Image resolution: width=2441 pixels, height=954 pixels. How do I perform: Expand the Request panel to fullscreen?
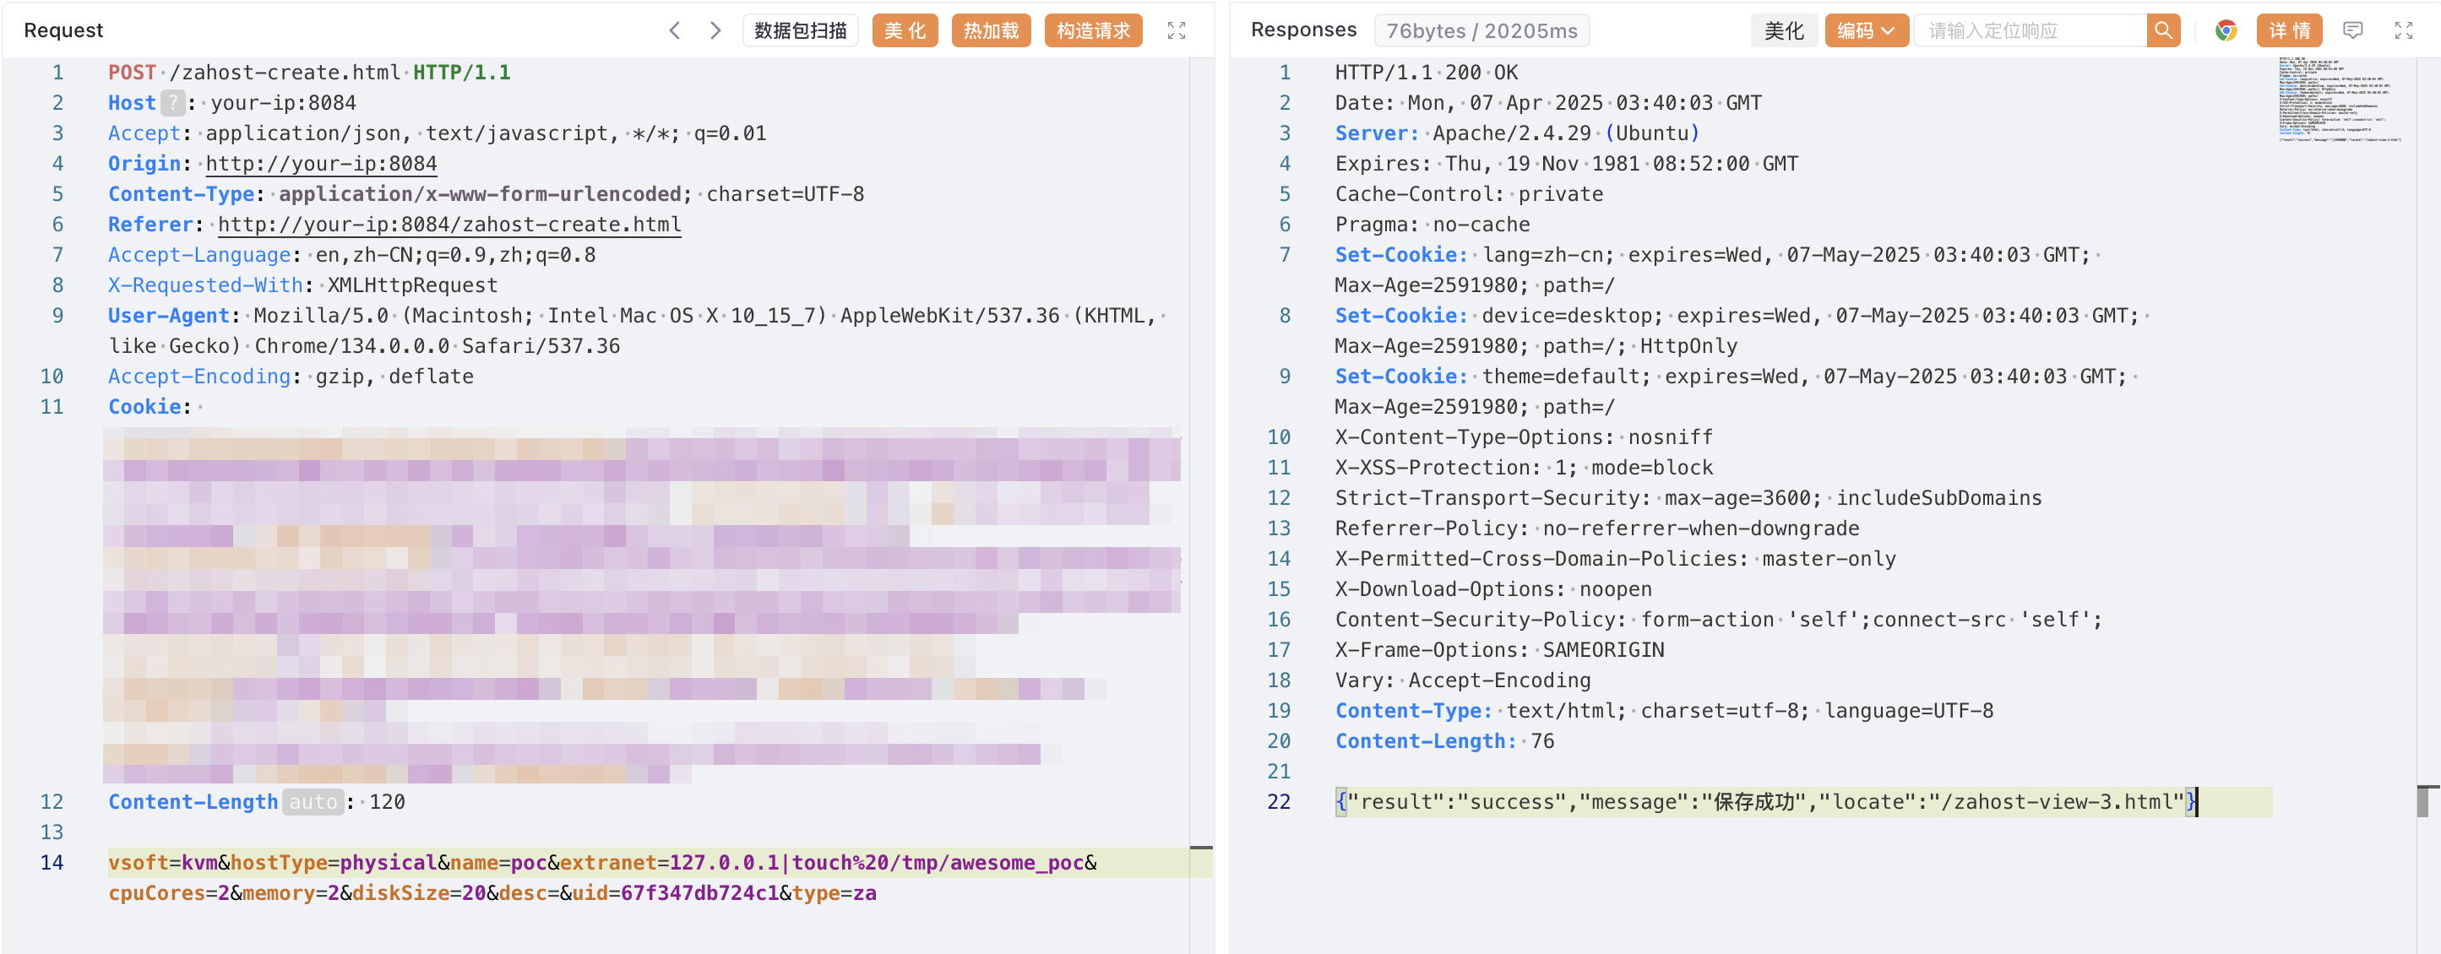(1176, 30)
